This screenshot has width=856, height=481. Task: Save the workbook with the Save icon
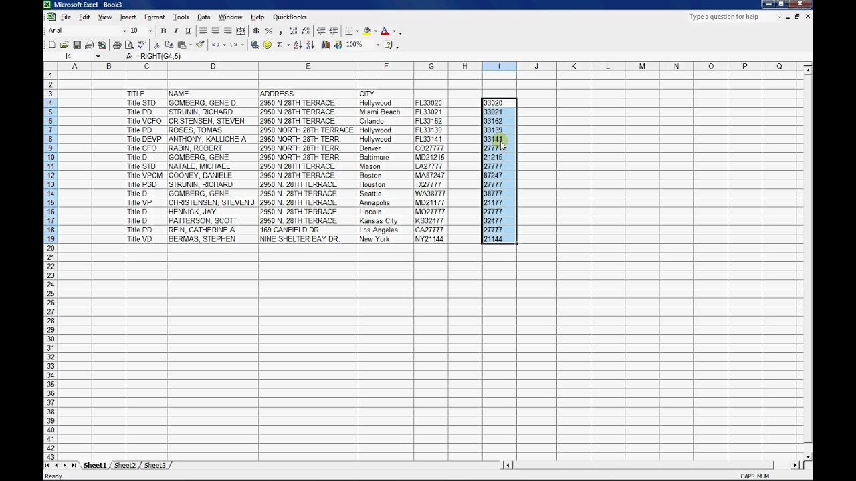(77, 45)
